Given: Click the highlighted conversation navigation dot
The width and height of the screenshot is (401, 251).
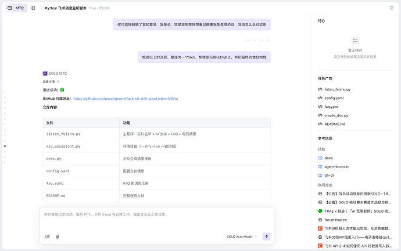Looking at the screenshot, I should point(5,146).
